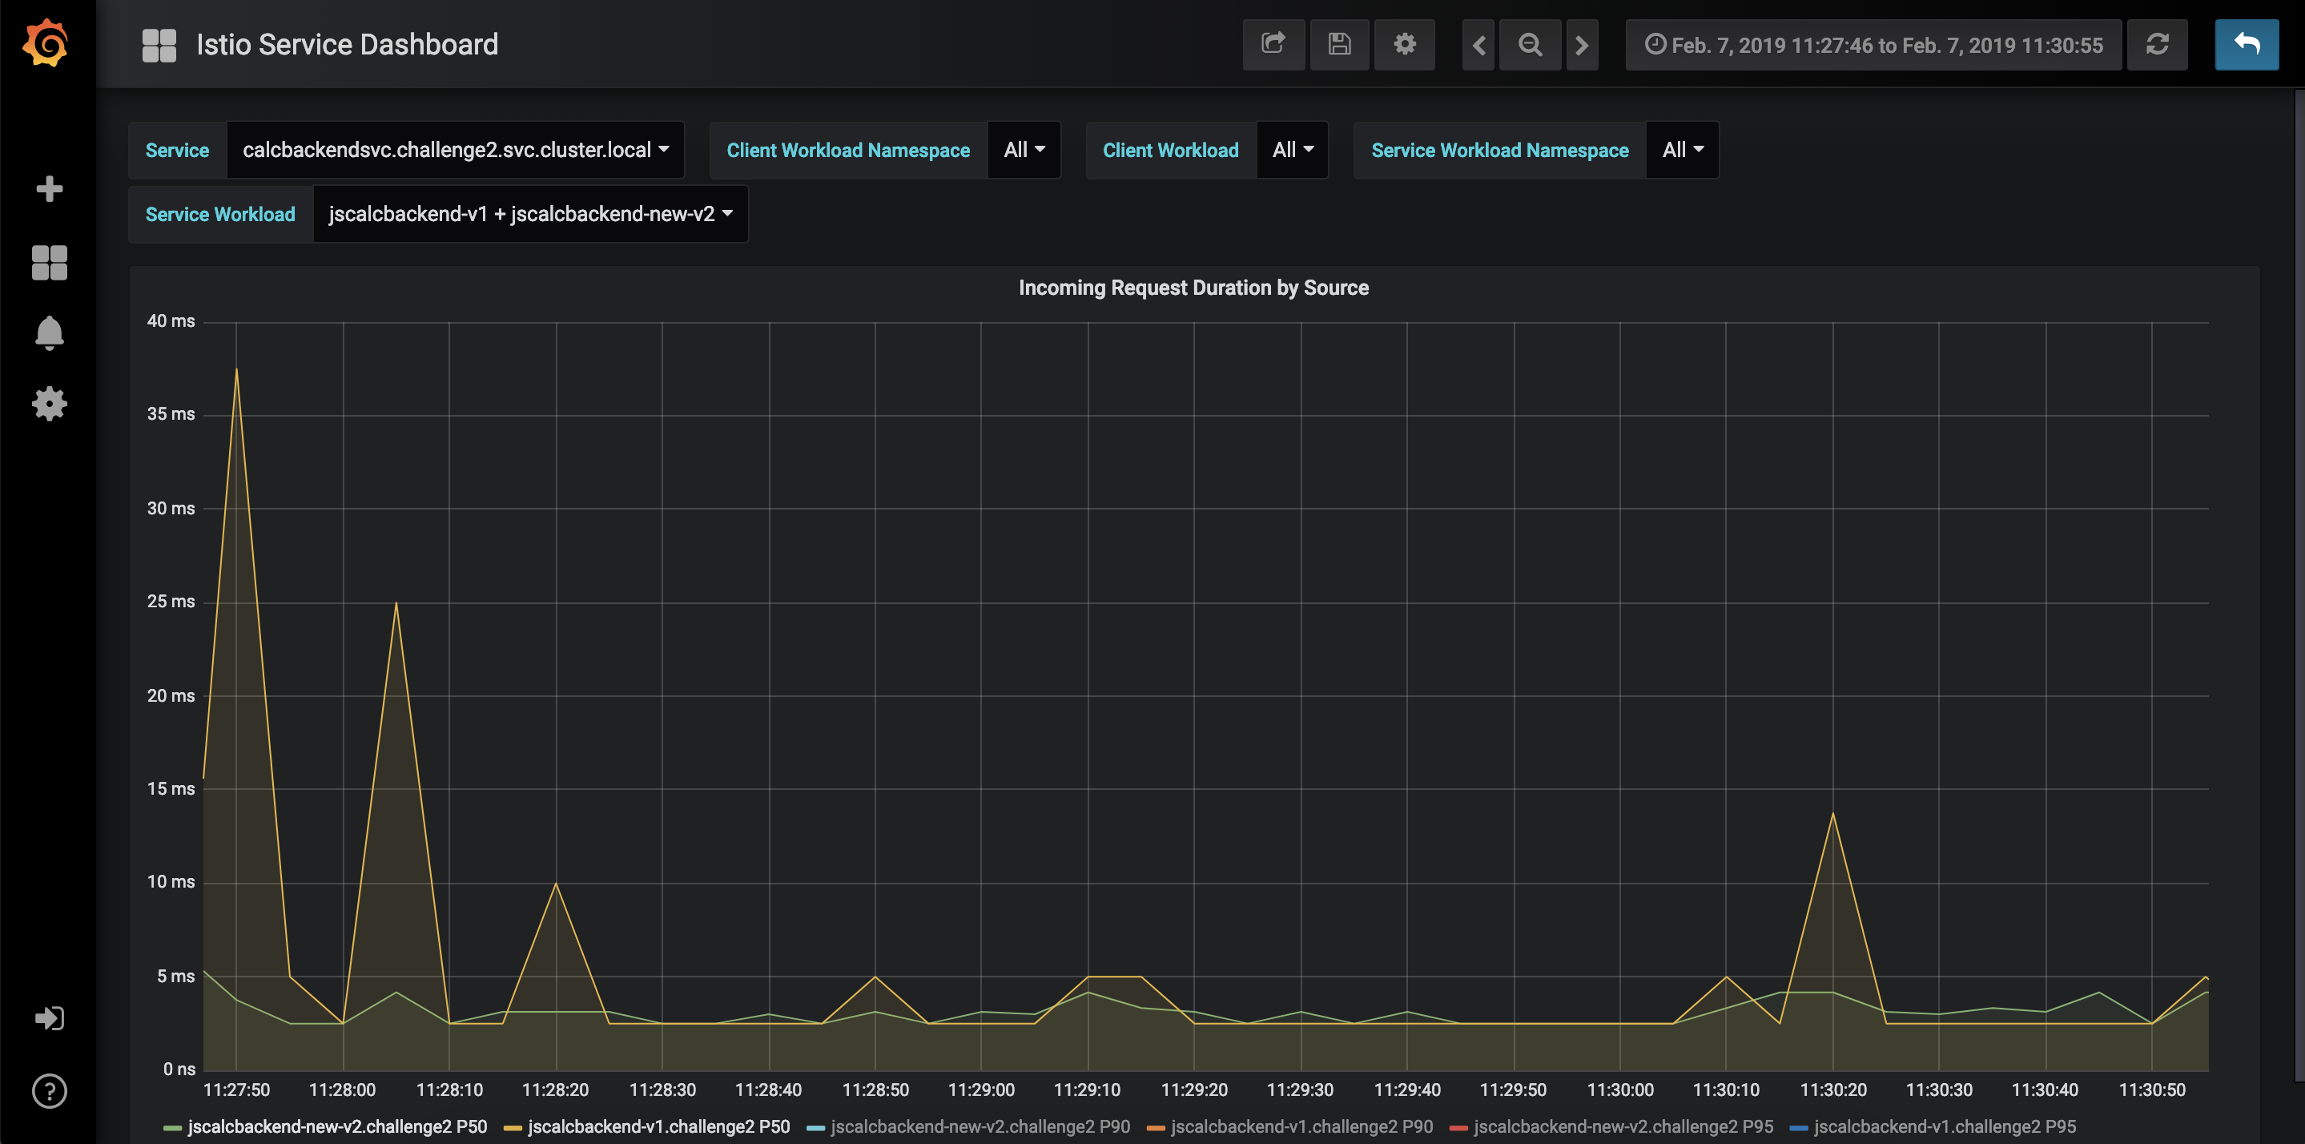
Task: Refresh the dashboard
Action: coord(2158,45)
